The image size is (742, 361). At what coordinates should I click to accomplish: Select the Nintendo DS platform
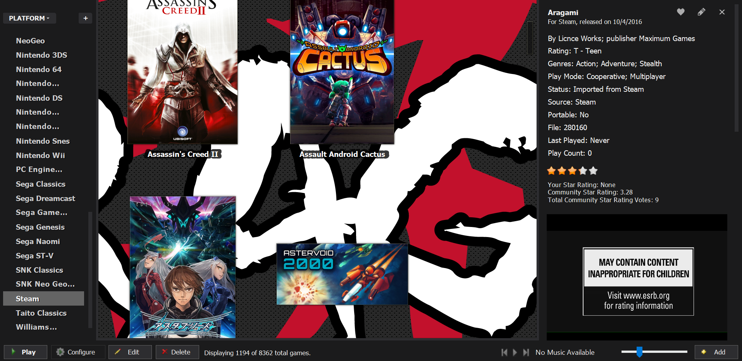coord(39,98)
